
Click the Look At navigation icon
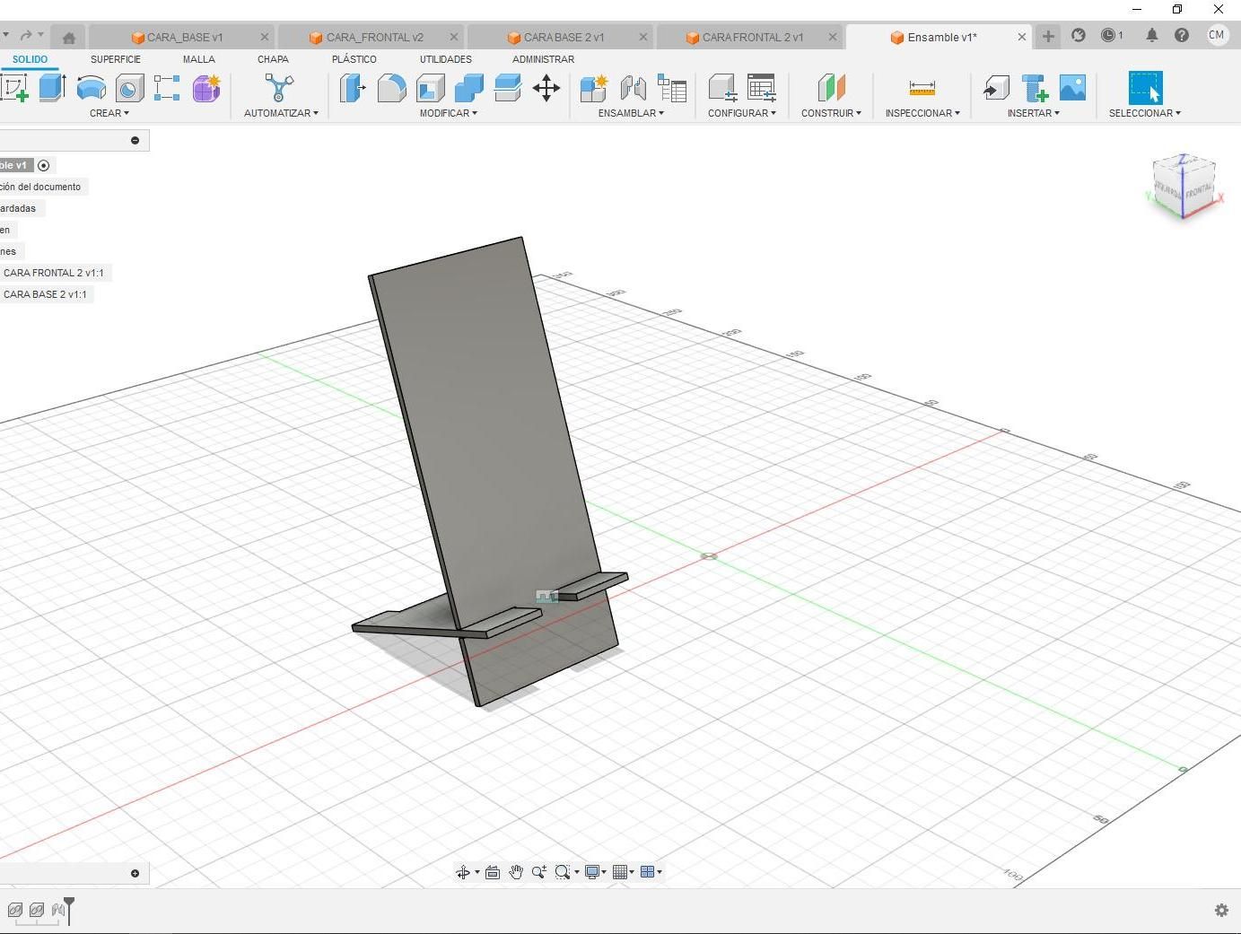click(493, 872)
